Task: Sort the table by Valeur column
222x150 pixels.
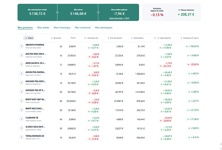Action: click(x=30, y=38)
